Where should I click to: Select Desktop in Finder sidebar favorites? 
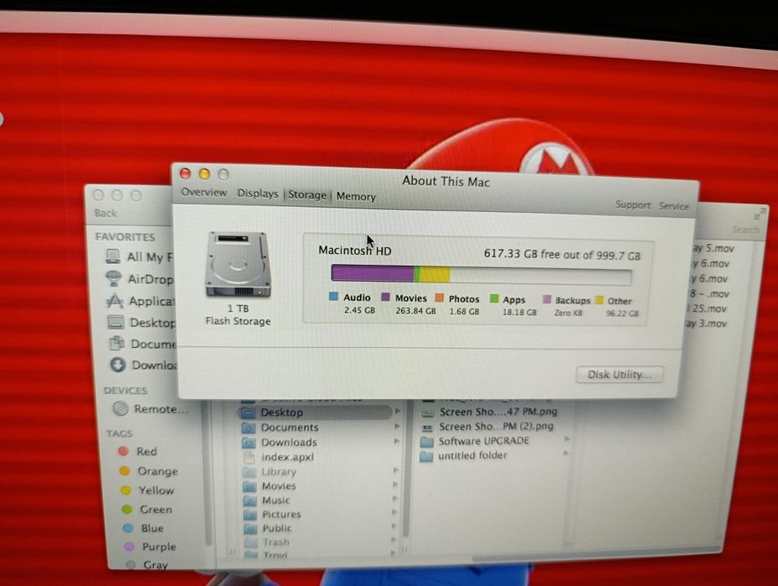click(x=142, y=323)
